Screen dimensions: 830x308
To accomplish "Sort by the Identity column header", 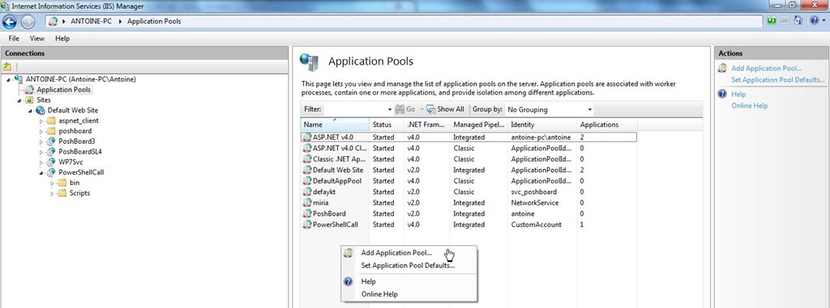I will pyautogui.click(x=542, y=124).
